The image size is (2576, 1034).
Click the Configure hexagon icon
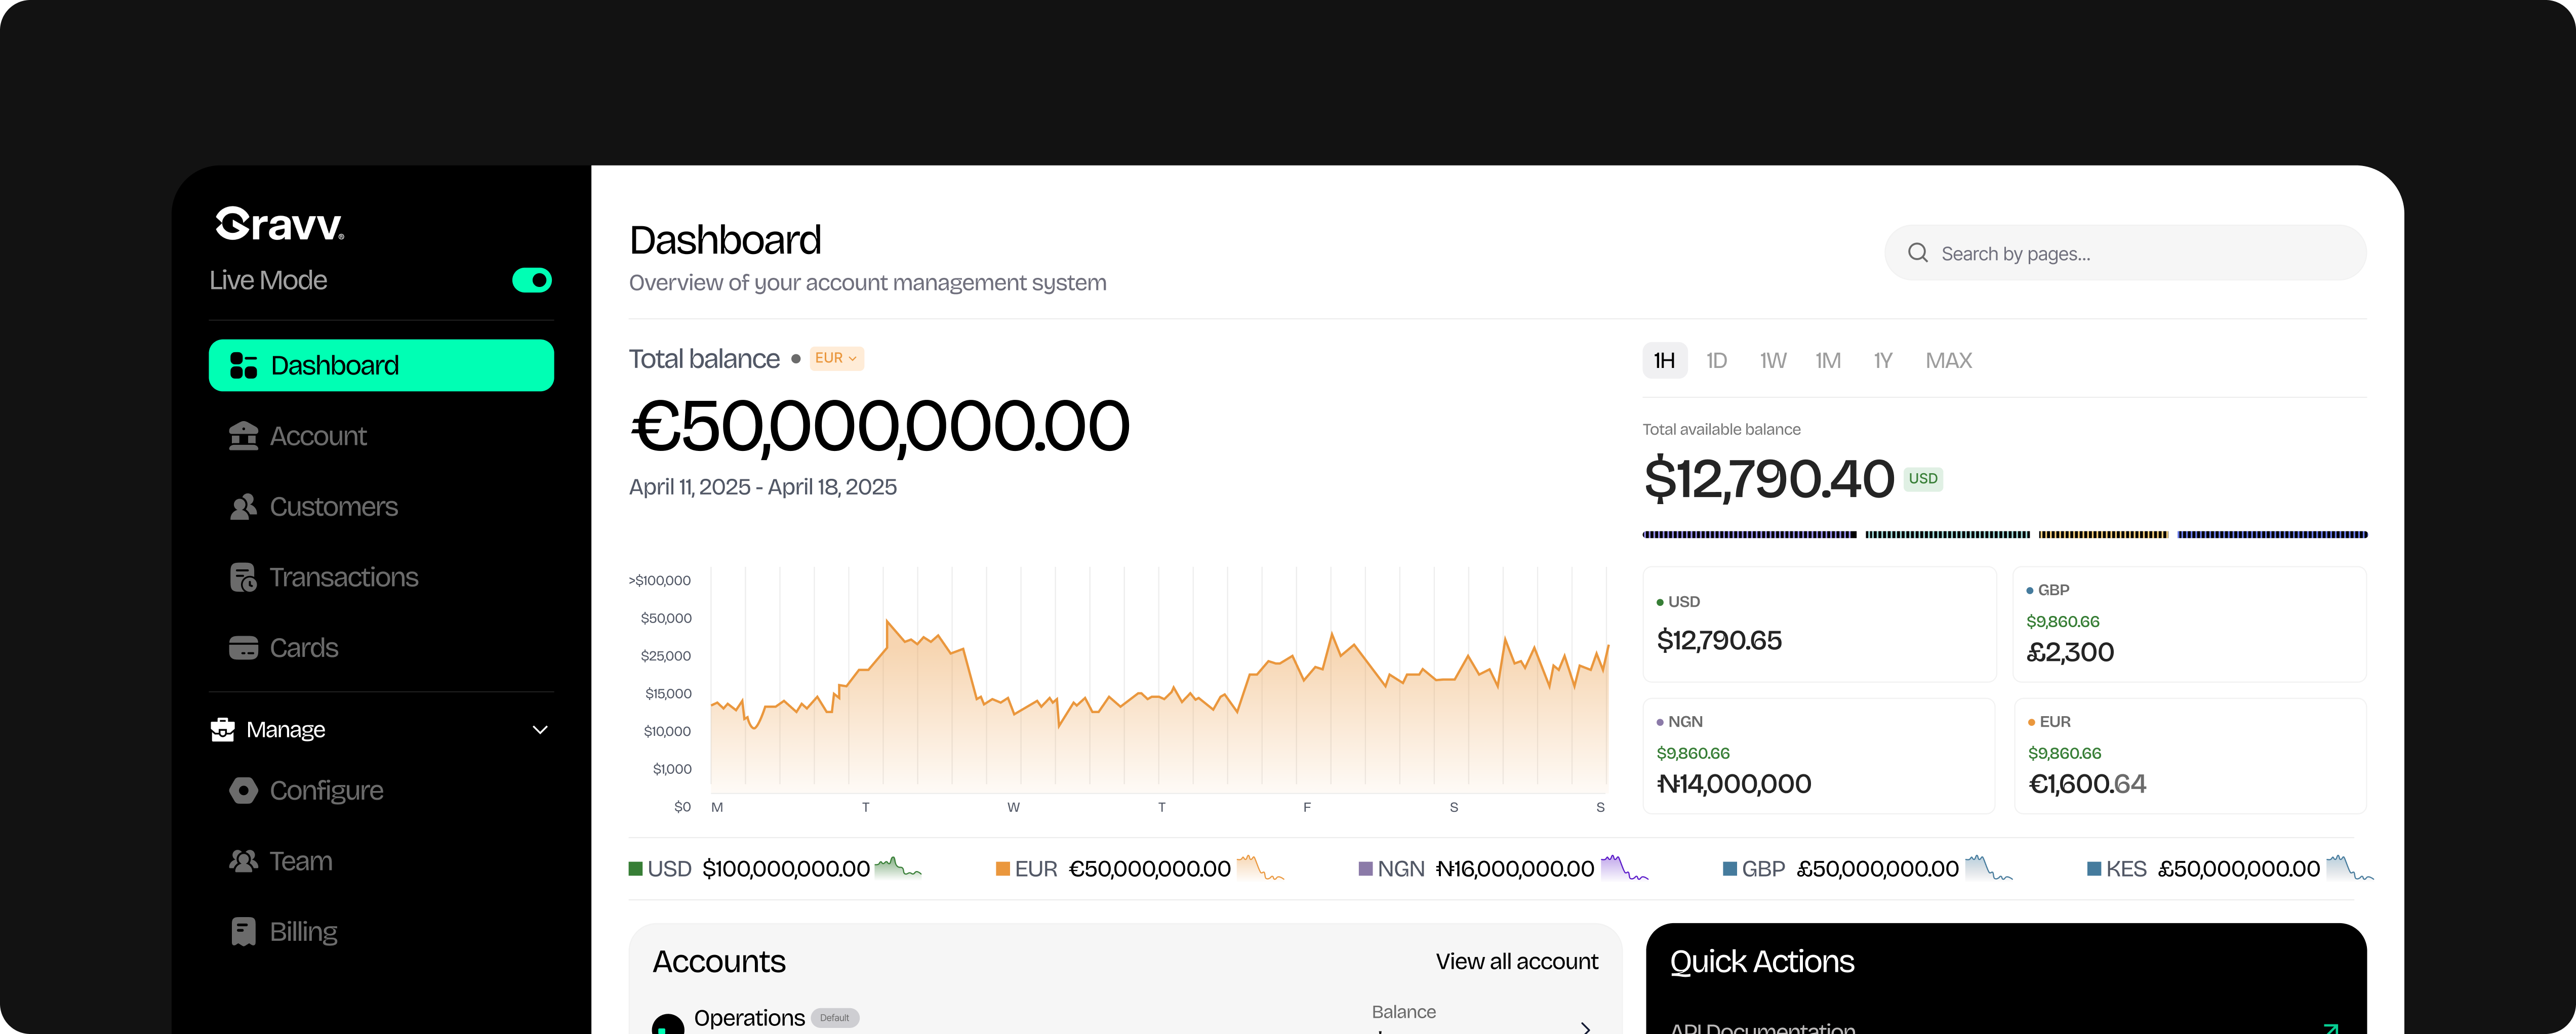pyautogui.click(x=243, y=791)
